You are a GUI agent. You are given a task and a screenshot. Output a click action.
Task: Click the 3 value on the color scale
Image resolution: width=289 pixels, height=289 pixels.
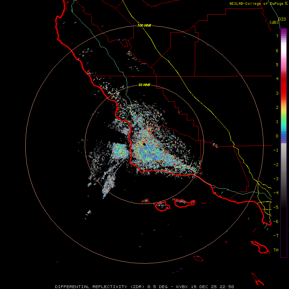tap(277, 93)
